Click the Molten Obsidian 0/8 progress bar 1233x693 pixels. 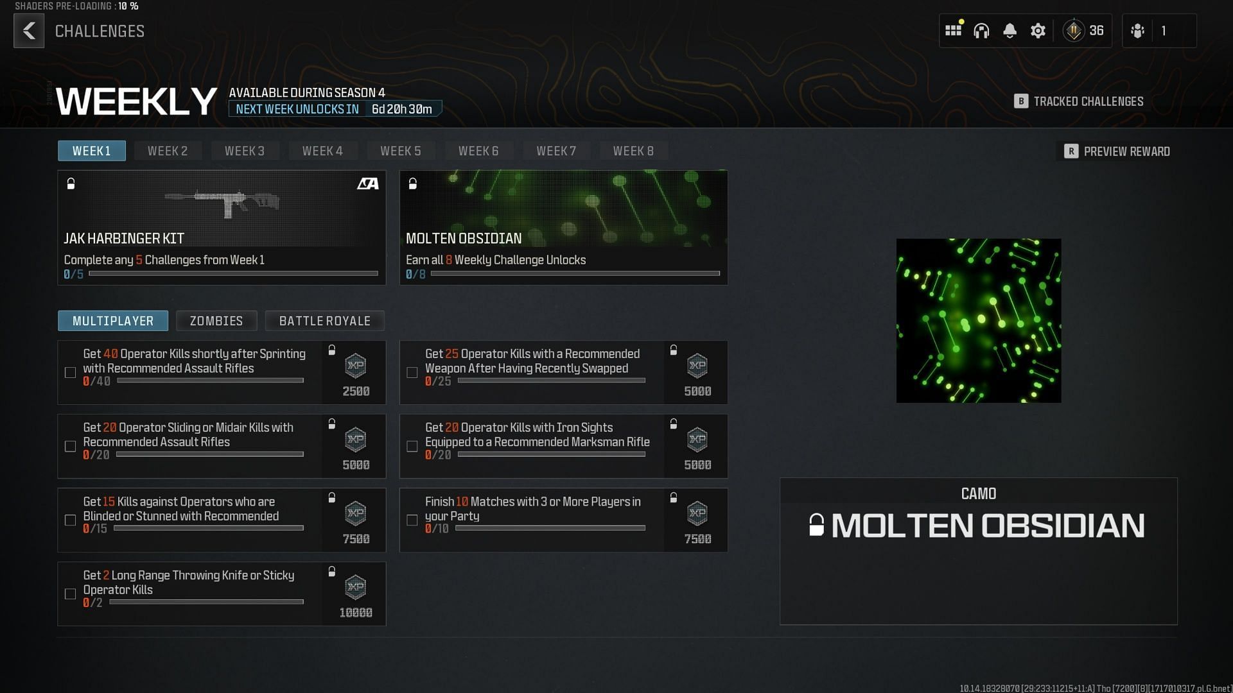pyautogui.click(x=575, y=274)
